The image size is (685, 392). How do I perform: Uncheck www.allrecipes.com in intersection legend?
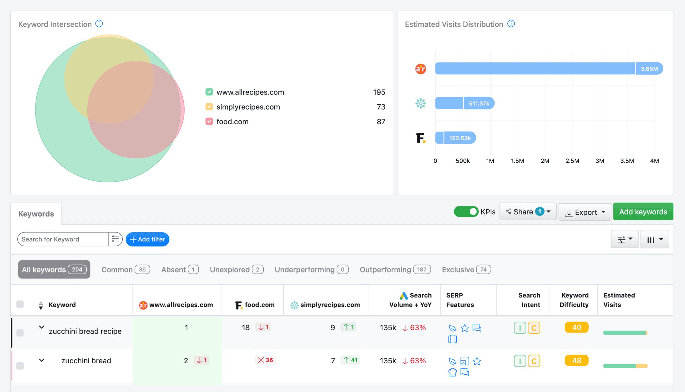pyautogui.click(x=209, y=92)
